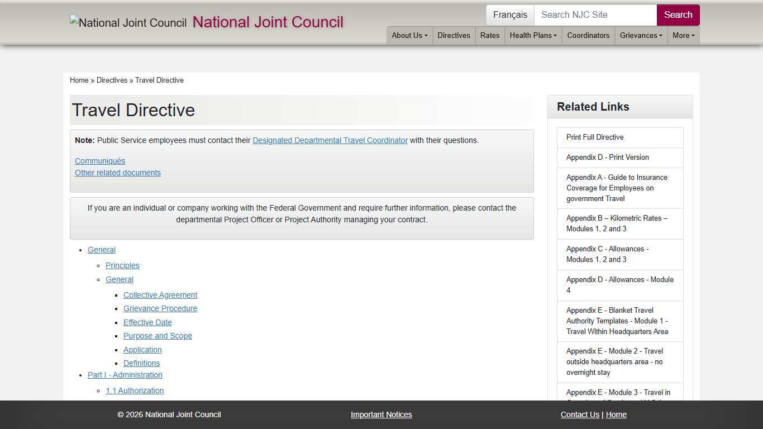Select Print Full Directive in Related Links
Image resolution: width=763 pixels, height=429 pixels.
(x=595, y=137)
